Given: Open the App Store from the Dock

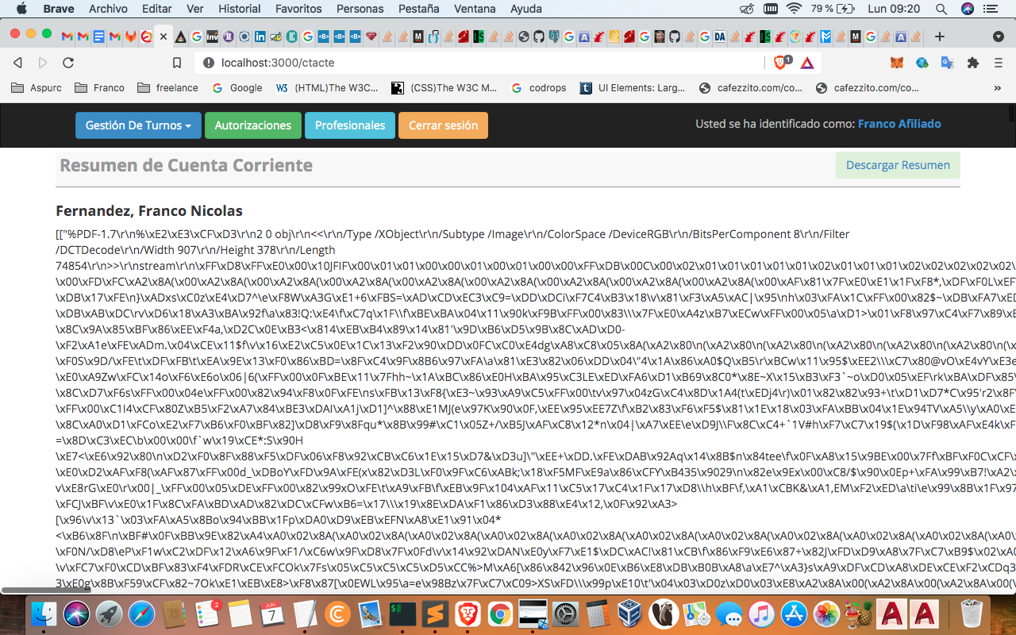Looking at the screenshot, I should click(x=794, y=614).
